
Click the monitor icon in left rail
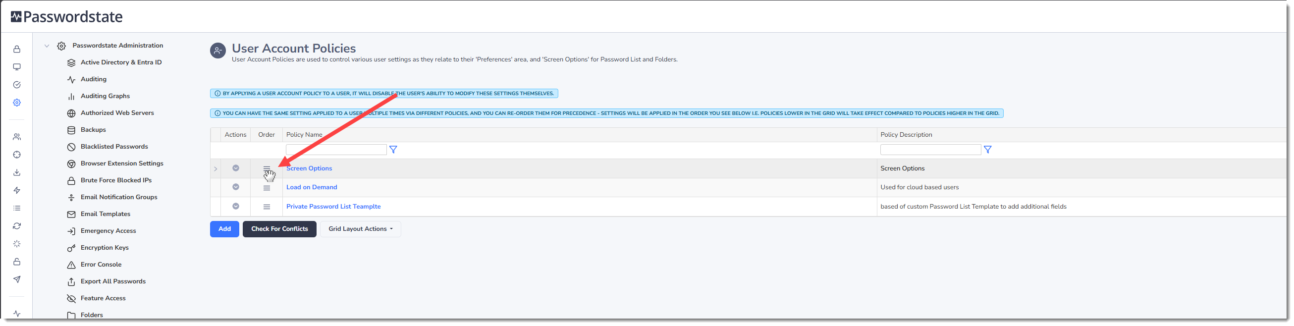(x=16, y=67)
